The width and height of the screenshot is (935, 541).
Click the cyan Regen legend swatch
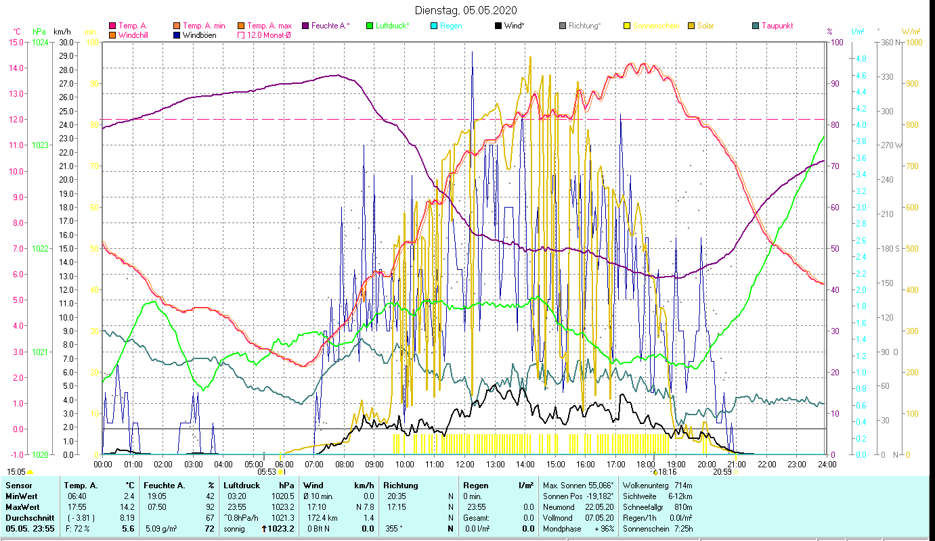[433, 26]
